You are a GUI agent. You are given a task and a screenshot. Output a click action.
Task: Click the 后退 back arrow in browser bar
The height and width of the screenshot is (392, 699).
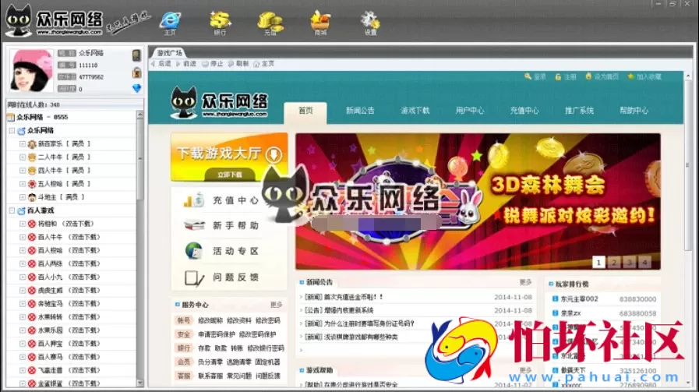tap(161, 64)
